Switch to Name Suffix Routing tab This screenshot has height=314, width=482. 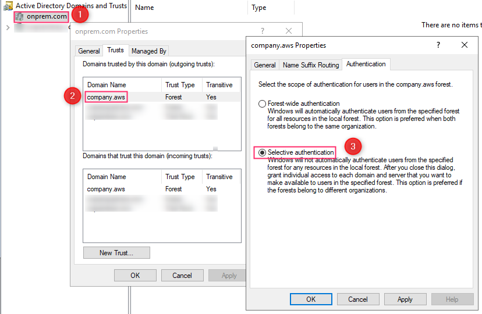coord(311,65)
